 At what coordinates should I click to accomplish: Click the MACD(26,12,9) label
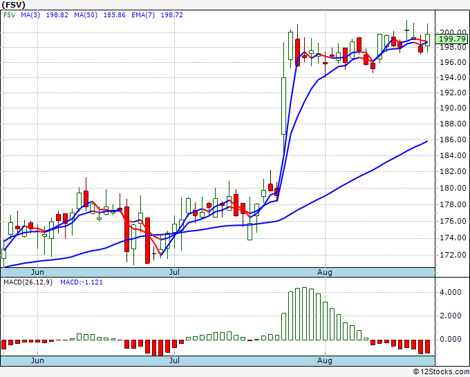28,282
